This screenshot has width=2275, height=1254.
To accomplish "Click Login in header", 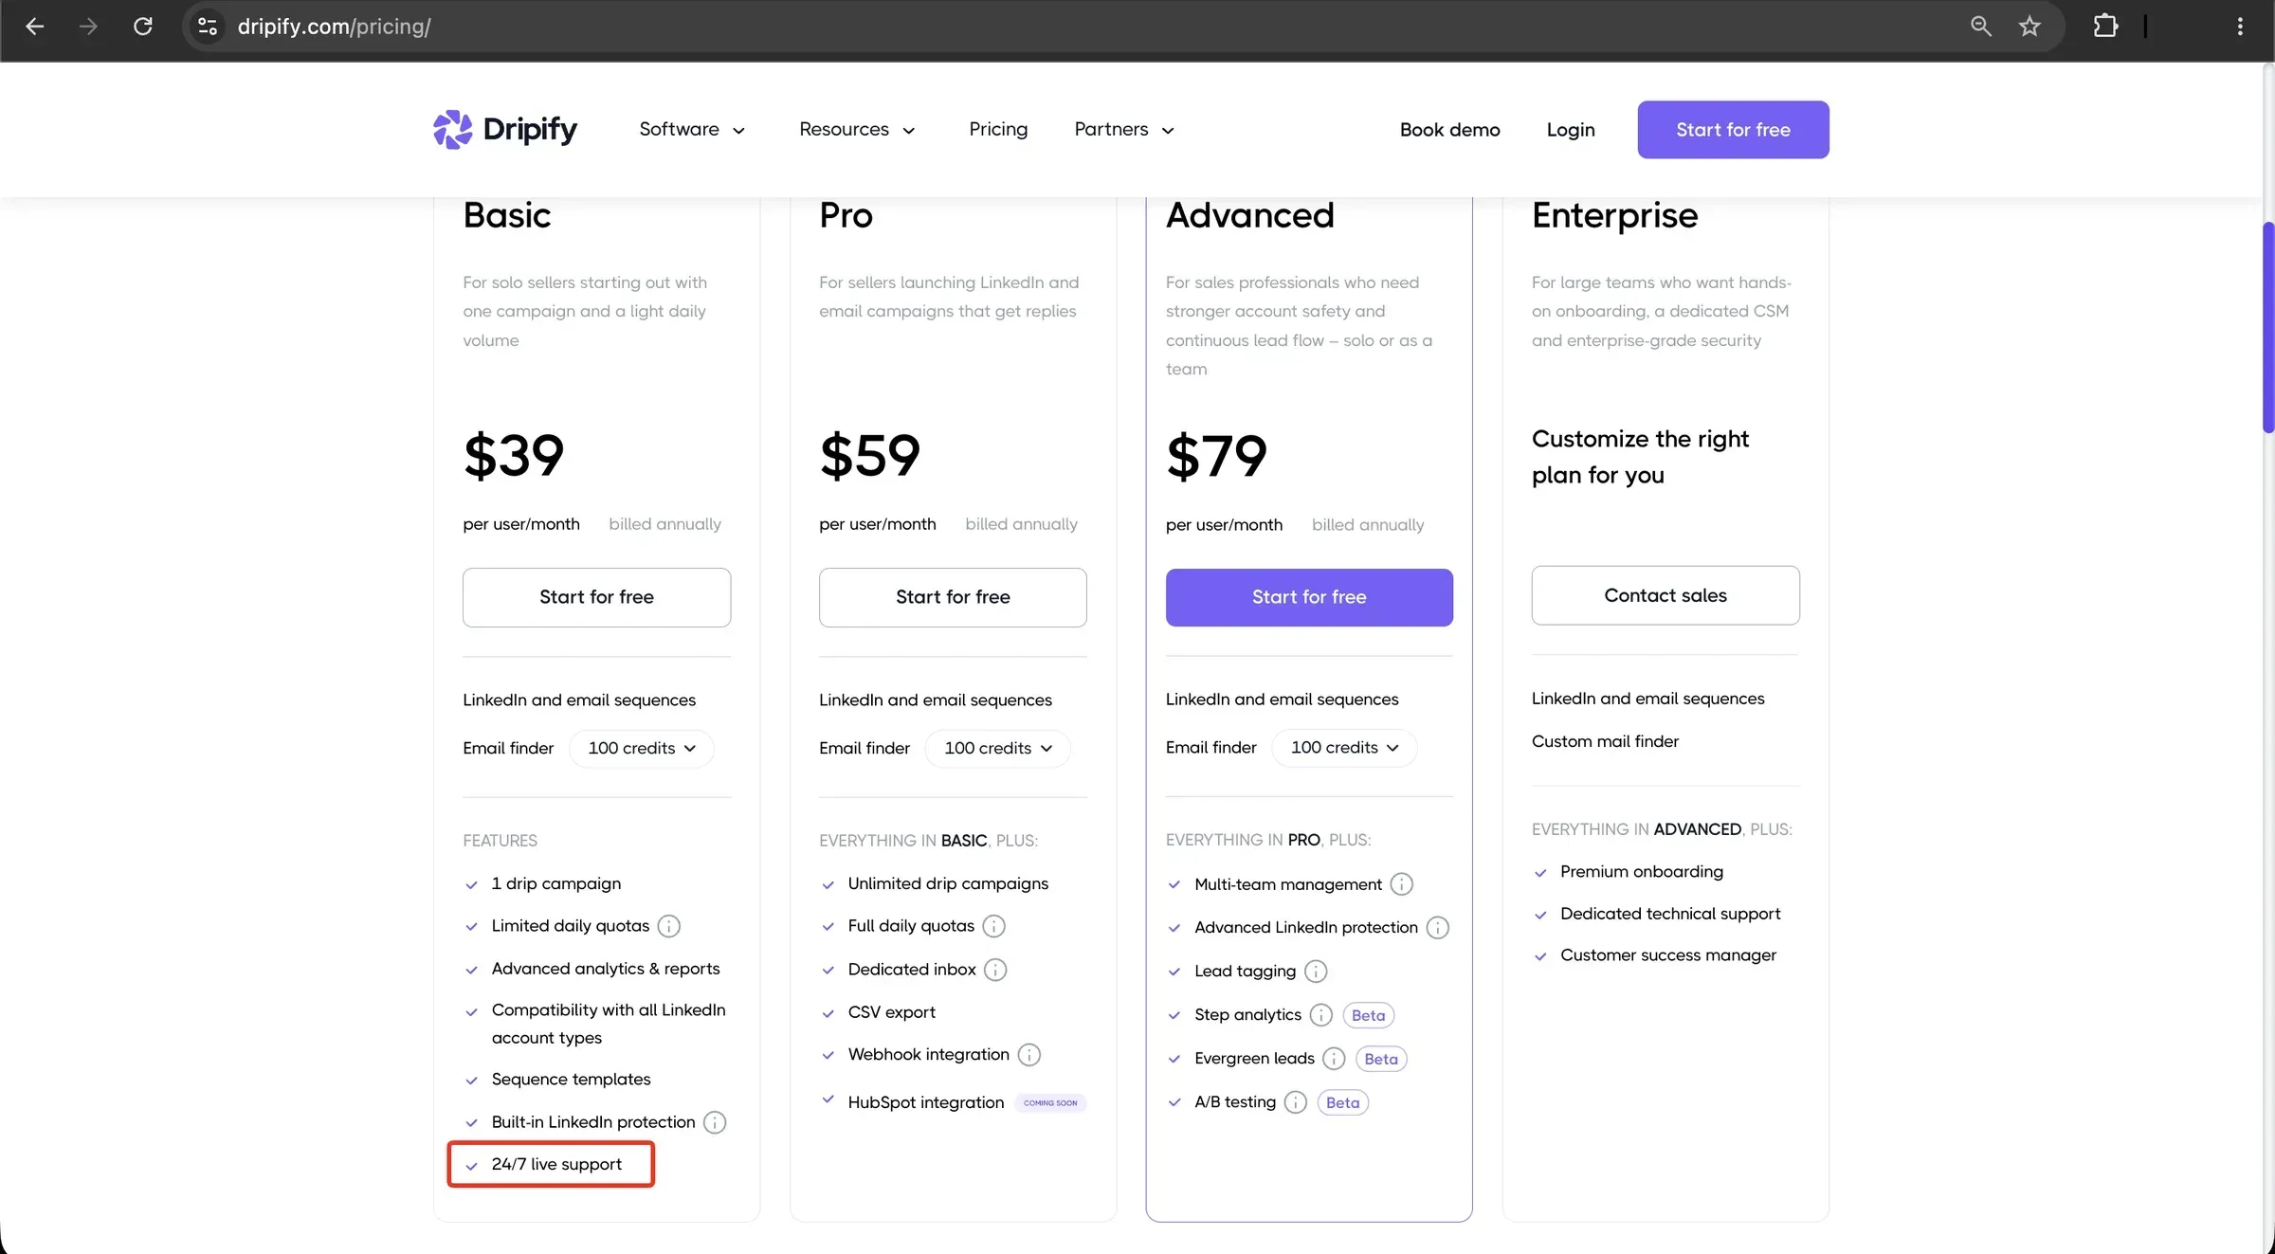I will coord(1571,130).
